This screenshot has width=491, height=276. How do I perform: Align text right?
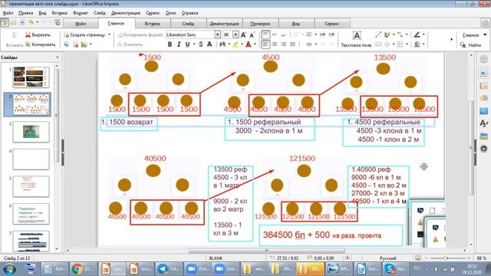pos(283,44)
